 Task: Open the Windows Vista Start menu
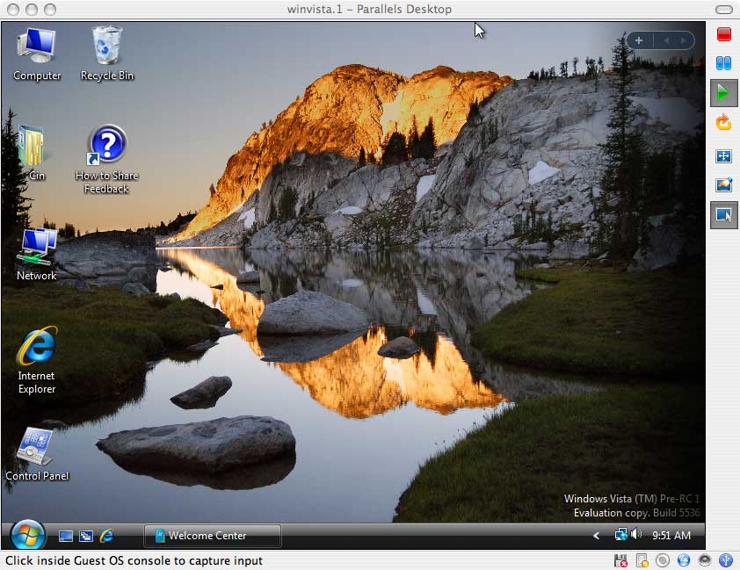click(27, 535)
